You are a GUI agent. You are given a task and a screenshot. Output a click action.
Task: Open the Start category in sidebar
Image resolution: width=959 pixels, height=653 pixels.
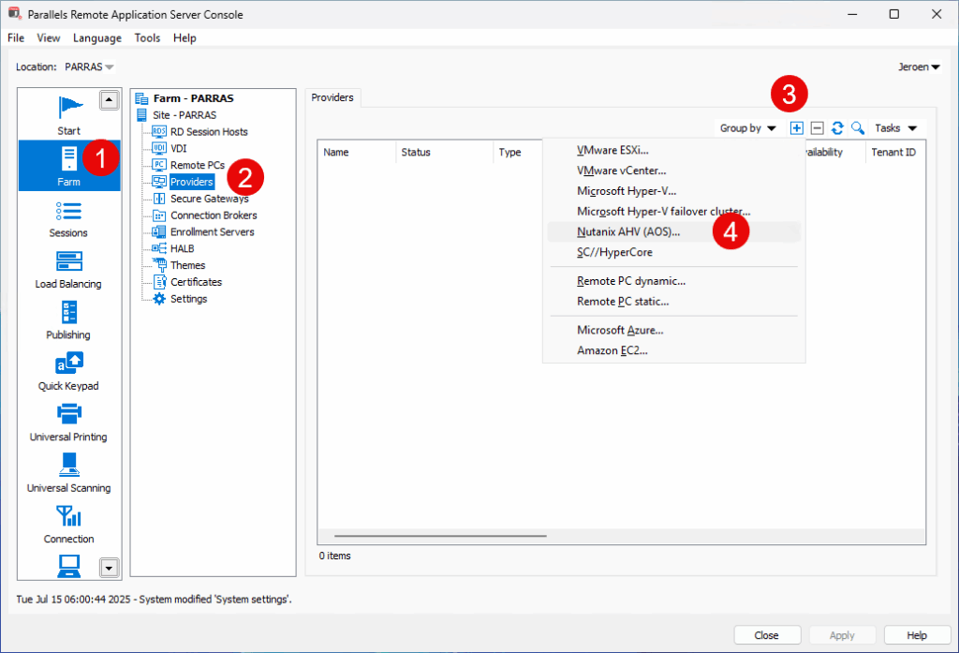[x=69, y=115]
